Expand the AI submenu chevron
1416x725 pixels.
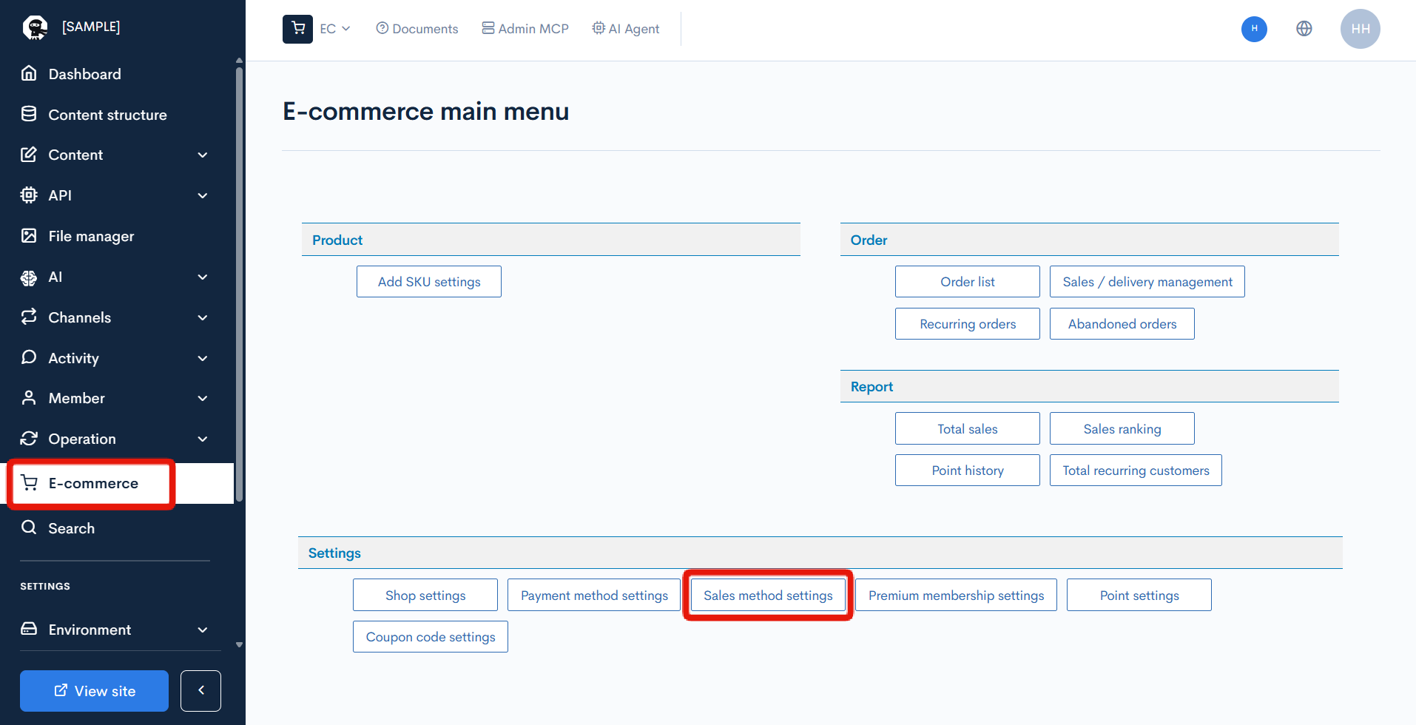pos(203,277)
